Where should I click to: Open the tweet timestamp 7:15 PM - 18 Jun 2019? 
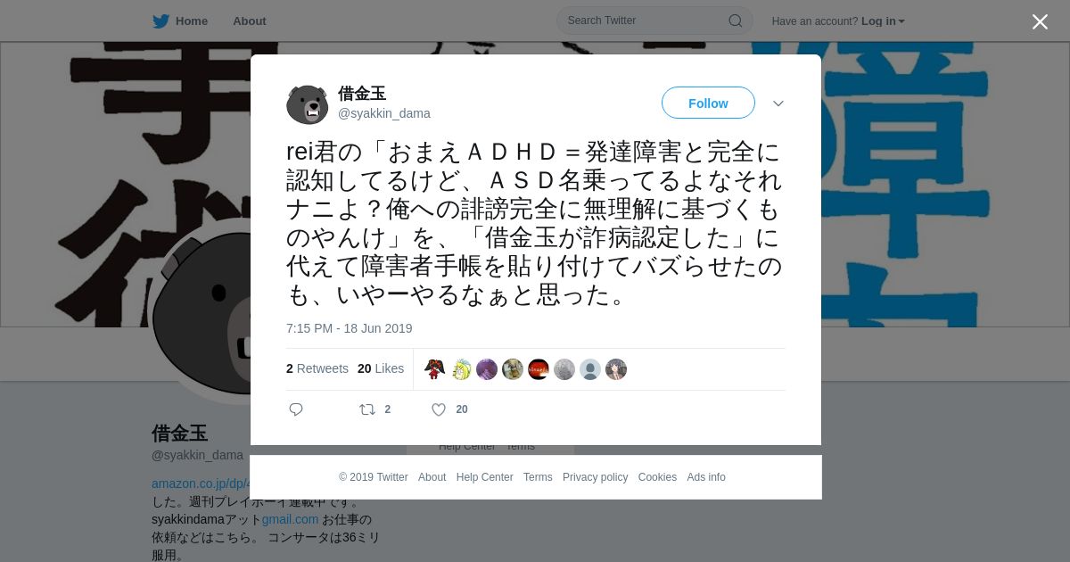click(350, 328)
